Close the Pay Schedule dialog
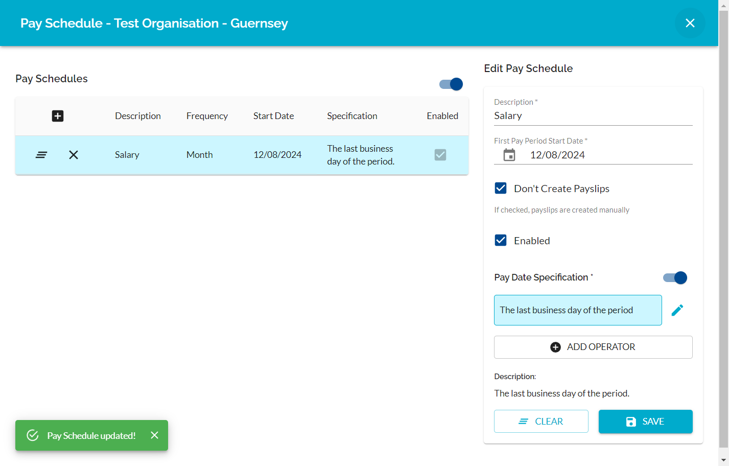 690,23
